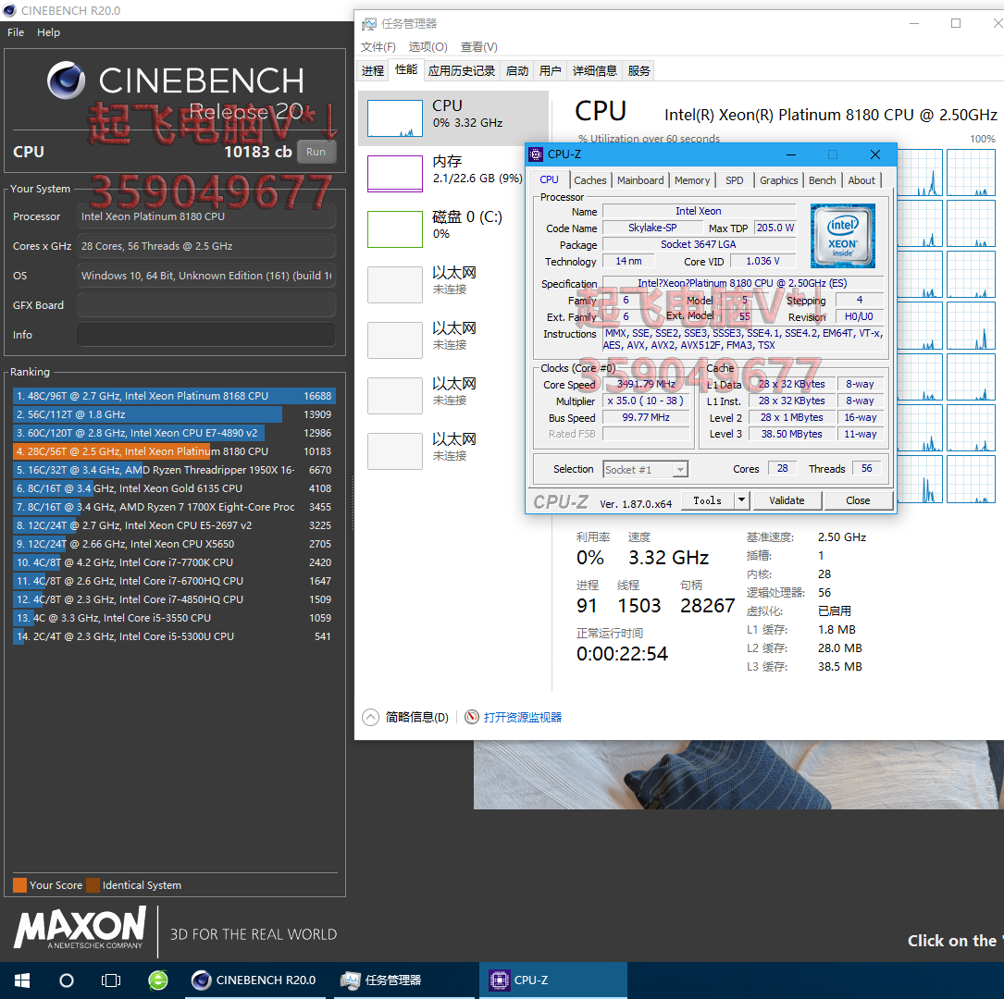Open the 文件(F) menu in Task Manager
Viewport: 1004px width, 999px height.
tap(378, 47)
